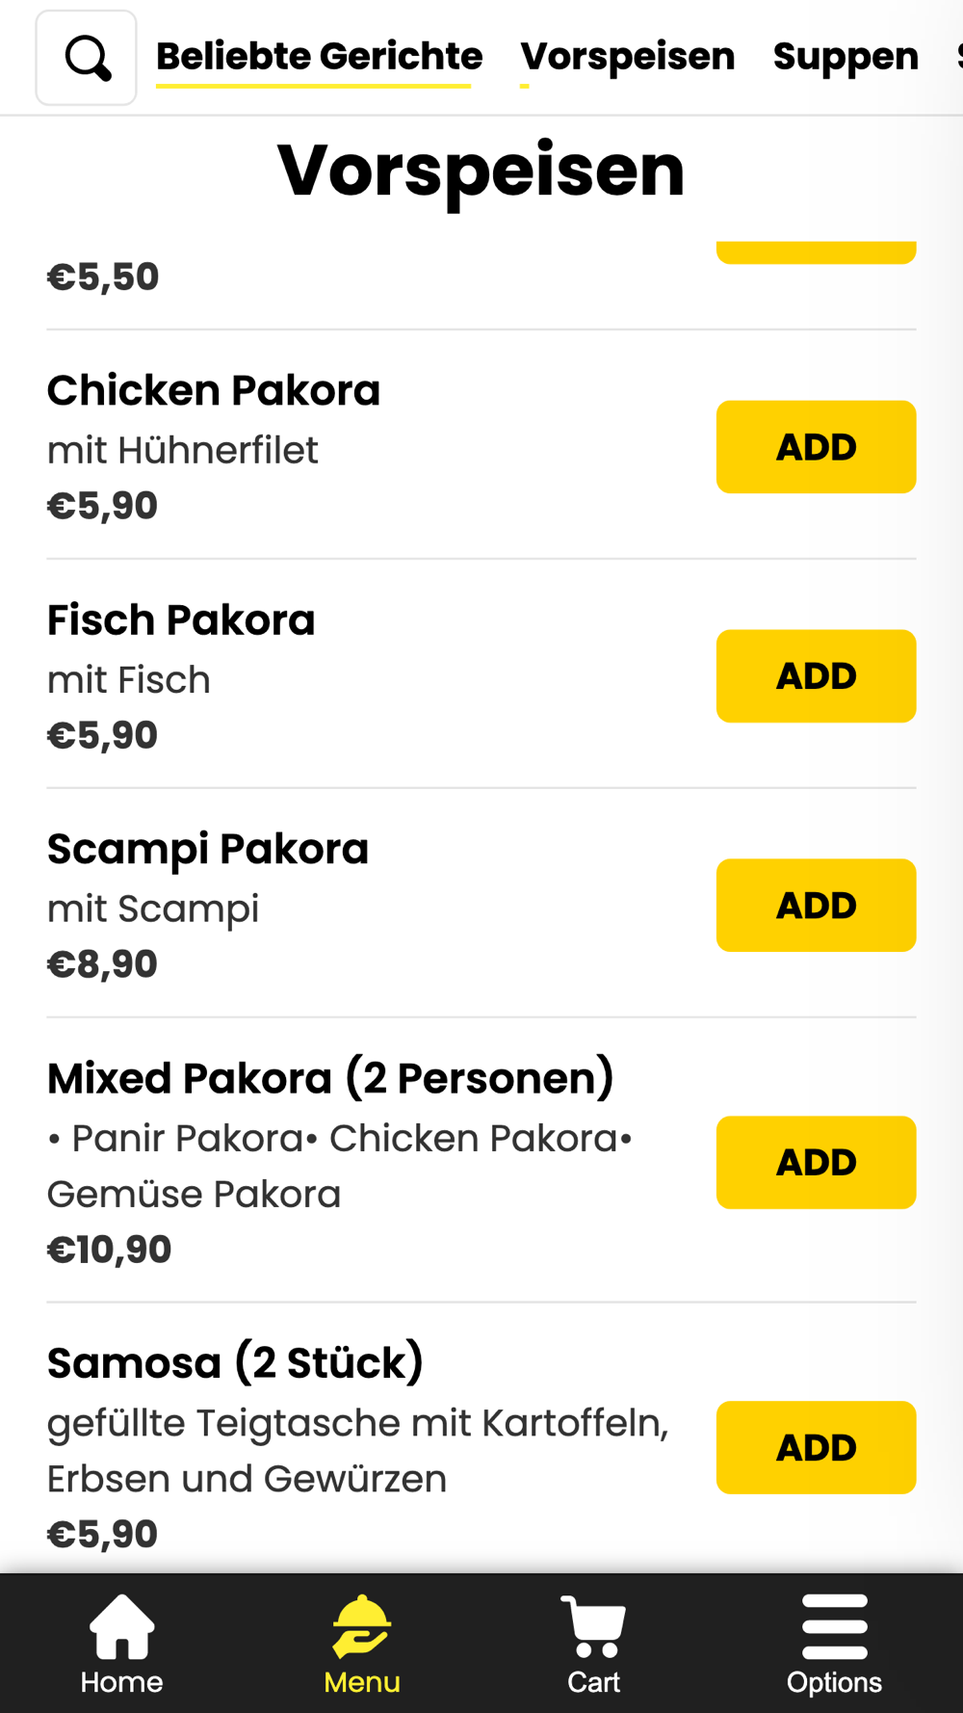Click the Vorspeisen section heading
This screenshot has width=963, height=1713.
(481, 171)
